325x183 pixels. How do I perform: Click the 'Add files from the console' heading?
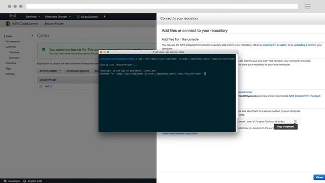click(180, 39)
